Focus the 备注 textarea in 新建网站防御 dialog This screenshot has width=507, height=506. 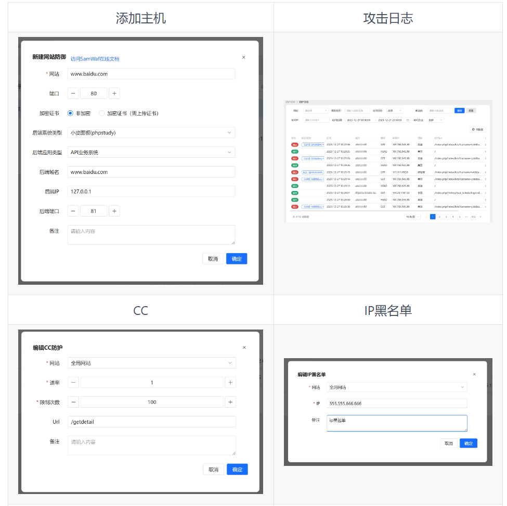(151, 235)
